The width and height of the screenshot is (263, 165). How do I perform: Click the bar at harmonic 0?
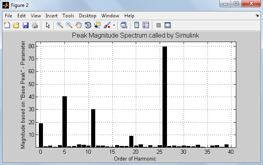(x=41, y=135)
